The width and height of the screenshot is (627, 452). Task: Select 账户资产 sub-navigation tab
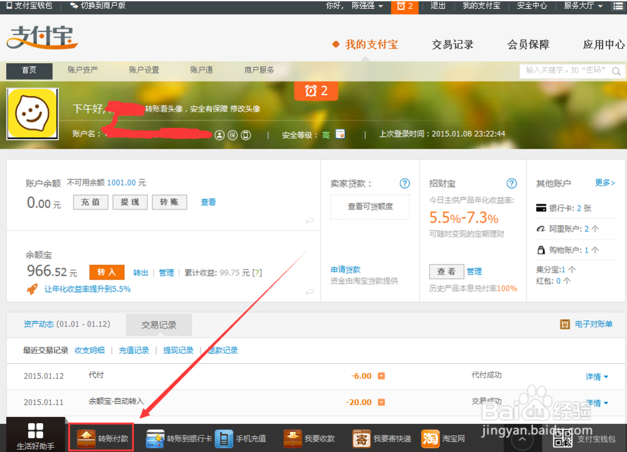[83, 70]
